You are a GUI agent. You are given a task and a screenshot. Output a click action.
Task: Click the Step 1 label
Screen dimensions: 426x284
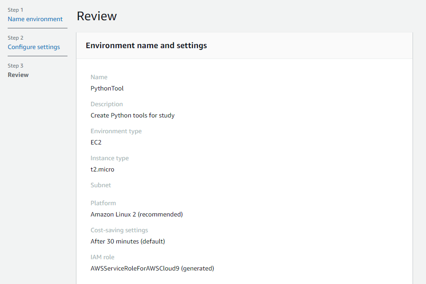15,10
